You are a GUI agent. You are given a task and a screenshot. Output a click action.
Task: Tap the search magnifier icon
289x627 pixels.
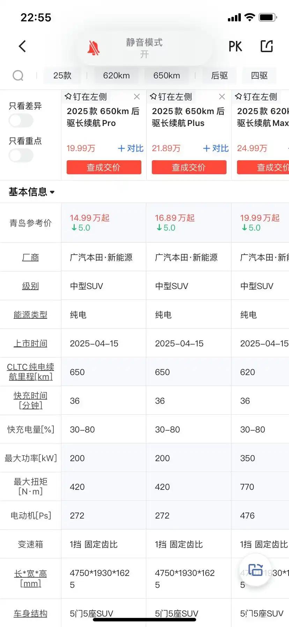coord(18,76)
